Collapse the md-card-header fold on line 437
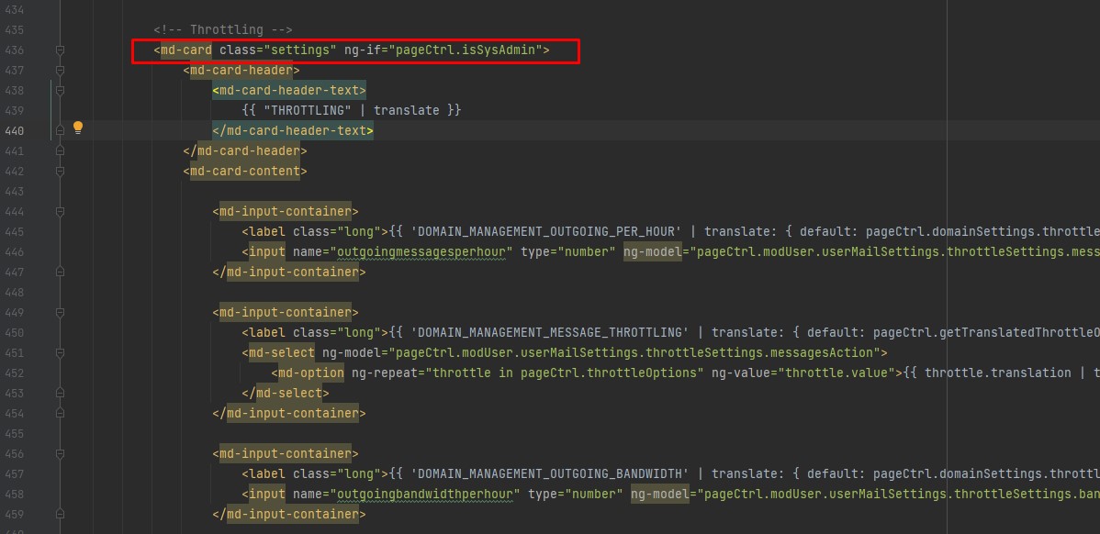This screenshot has height=534, width=1100. pyautogui.click(x=60, y=70)
